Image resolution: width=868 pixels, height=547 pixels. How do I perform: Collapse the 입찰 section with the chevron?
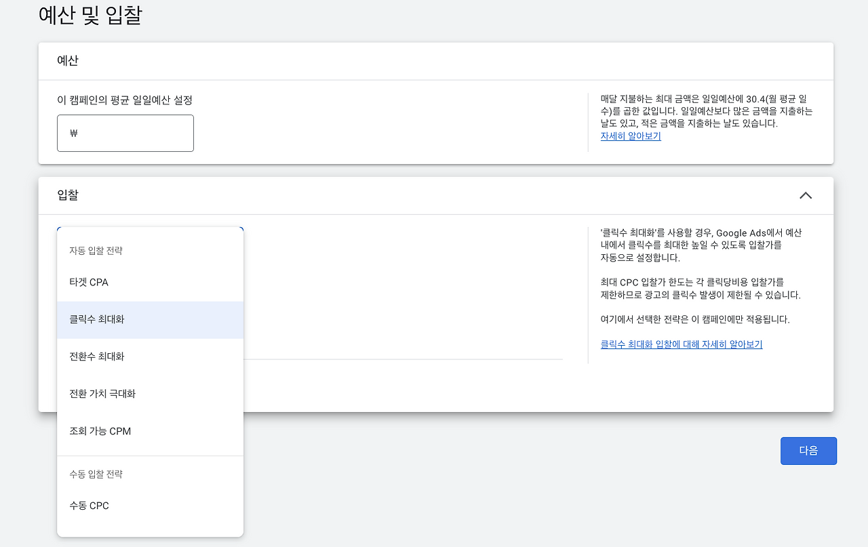[806, 195]
